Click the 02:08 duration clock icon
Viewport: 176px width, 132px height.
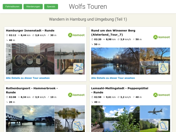click(x=7, y=97)
